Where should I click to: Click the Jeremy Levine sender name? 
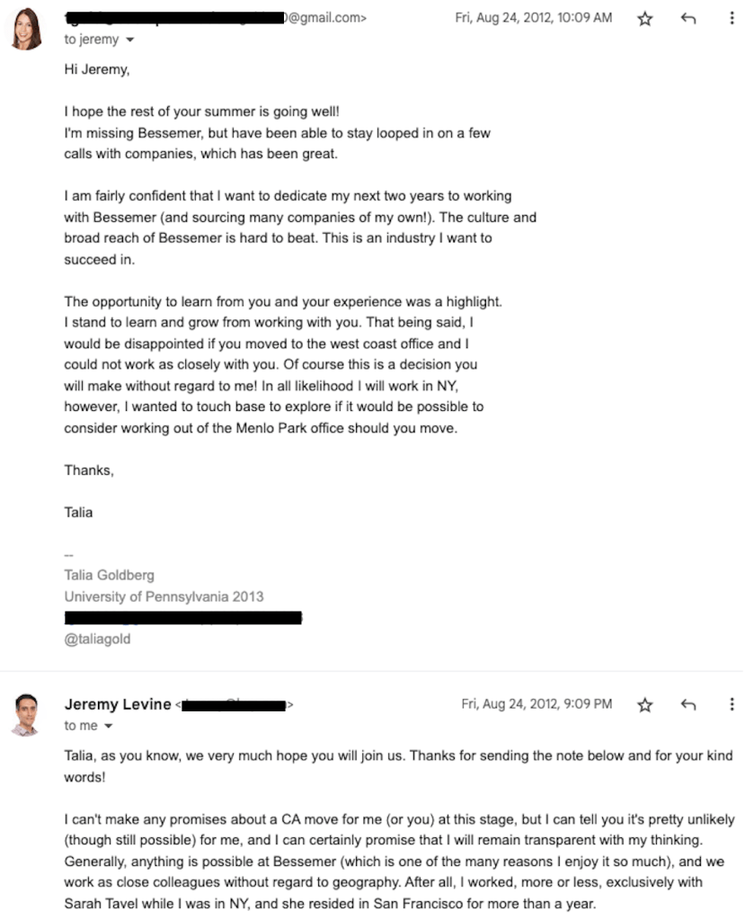click(x=117, y=704)
